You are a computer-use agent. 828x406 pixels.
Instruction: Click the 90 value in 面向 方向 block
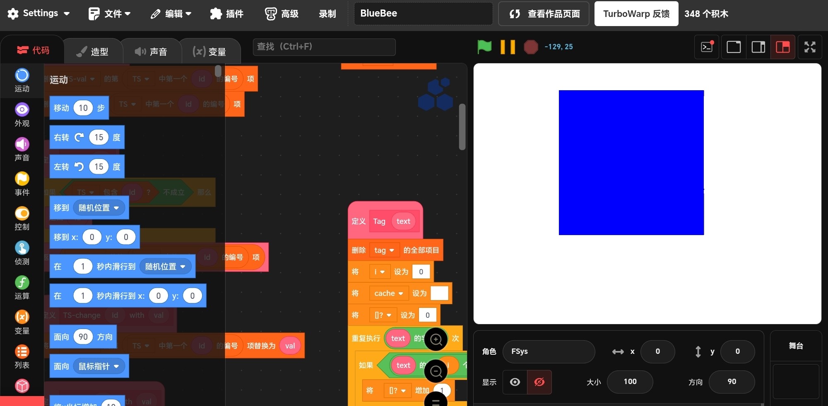pos(83,337)
